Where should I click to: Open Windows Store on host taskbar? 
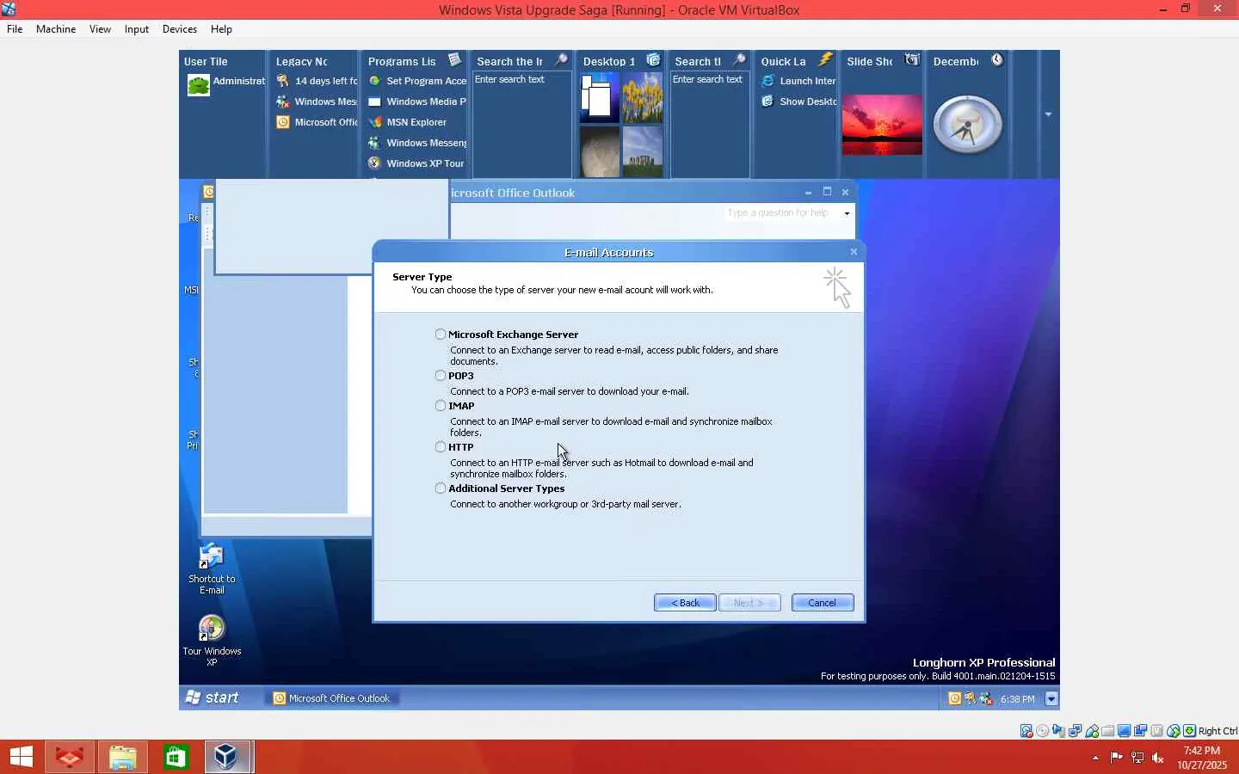(x=176, y=757)
